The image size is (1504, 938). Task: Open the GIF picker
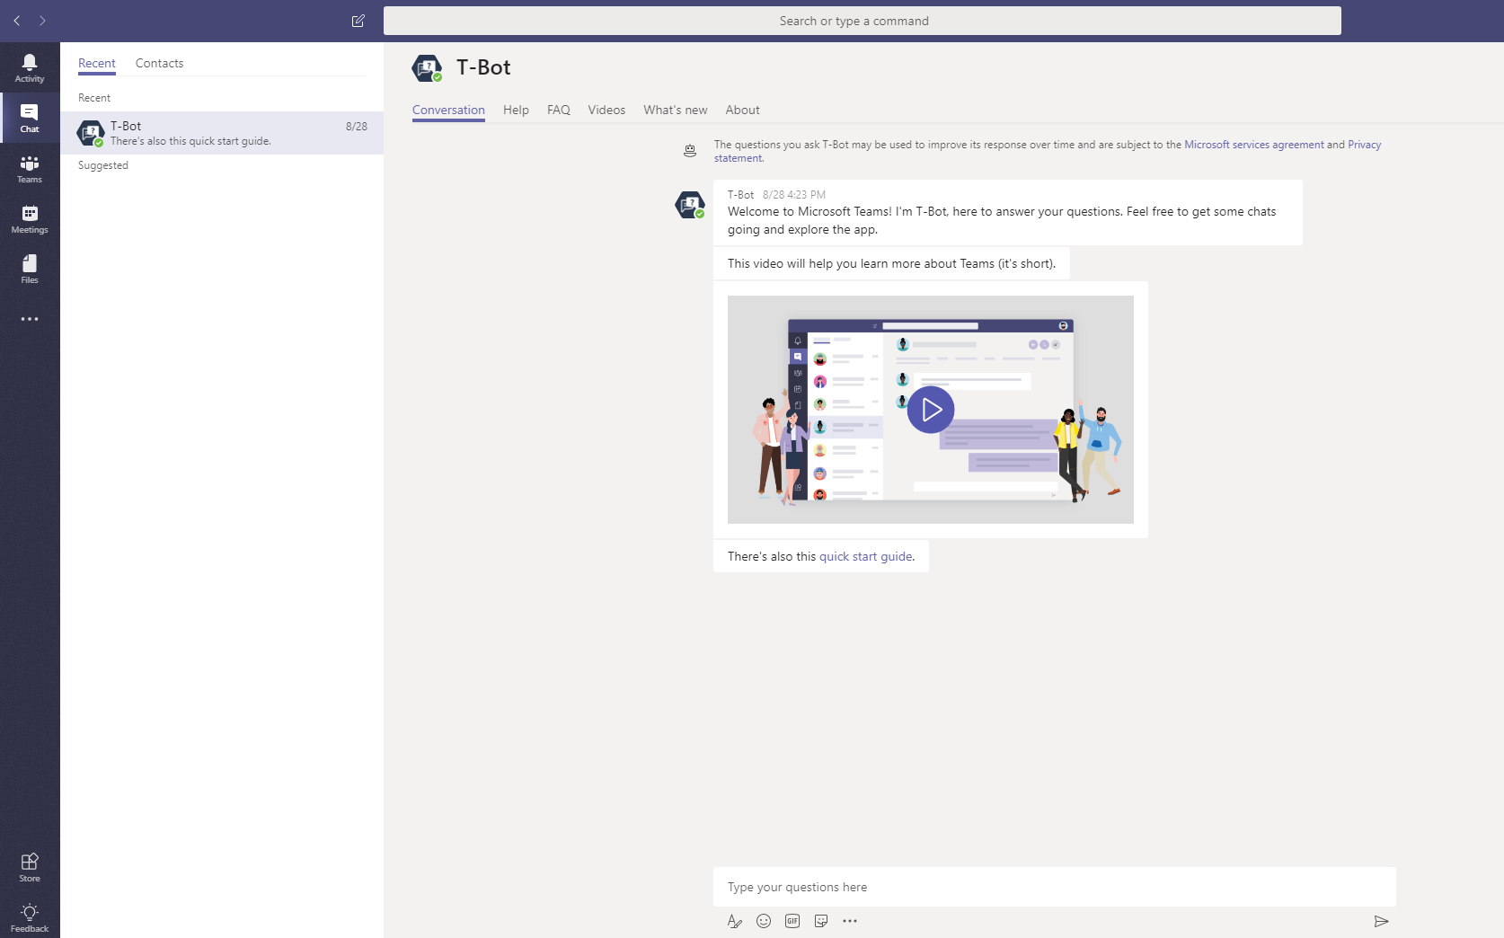(x=792, y=921)
